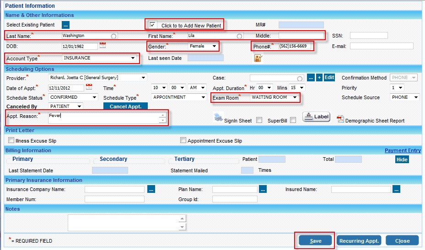Check the Appointment Excuse Slip checkbox
Viewport: 425px width, 250px height.
click(x=183, y=140)
